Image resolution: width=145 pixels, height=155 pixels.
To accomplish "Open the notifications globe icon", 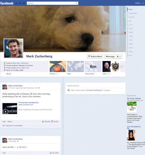I will click(24, 3).
